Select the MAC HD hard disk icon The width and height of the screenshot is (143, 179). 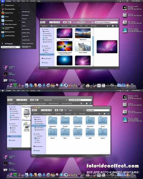coord(26,112)
